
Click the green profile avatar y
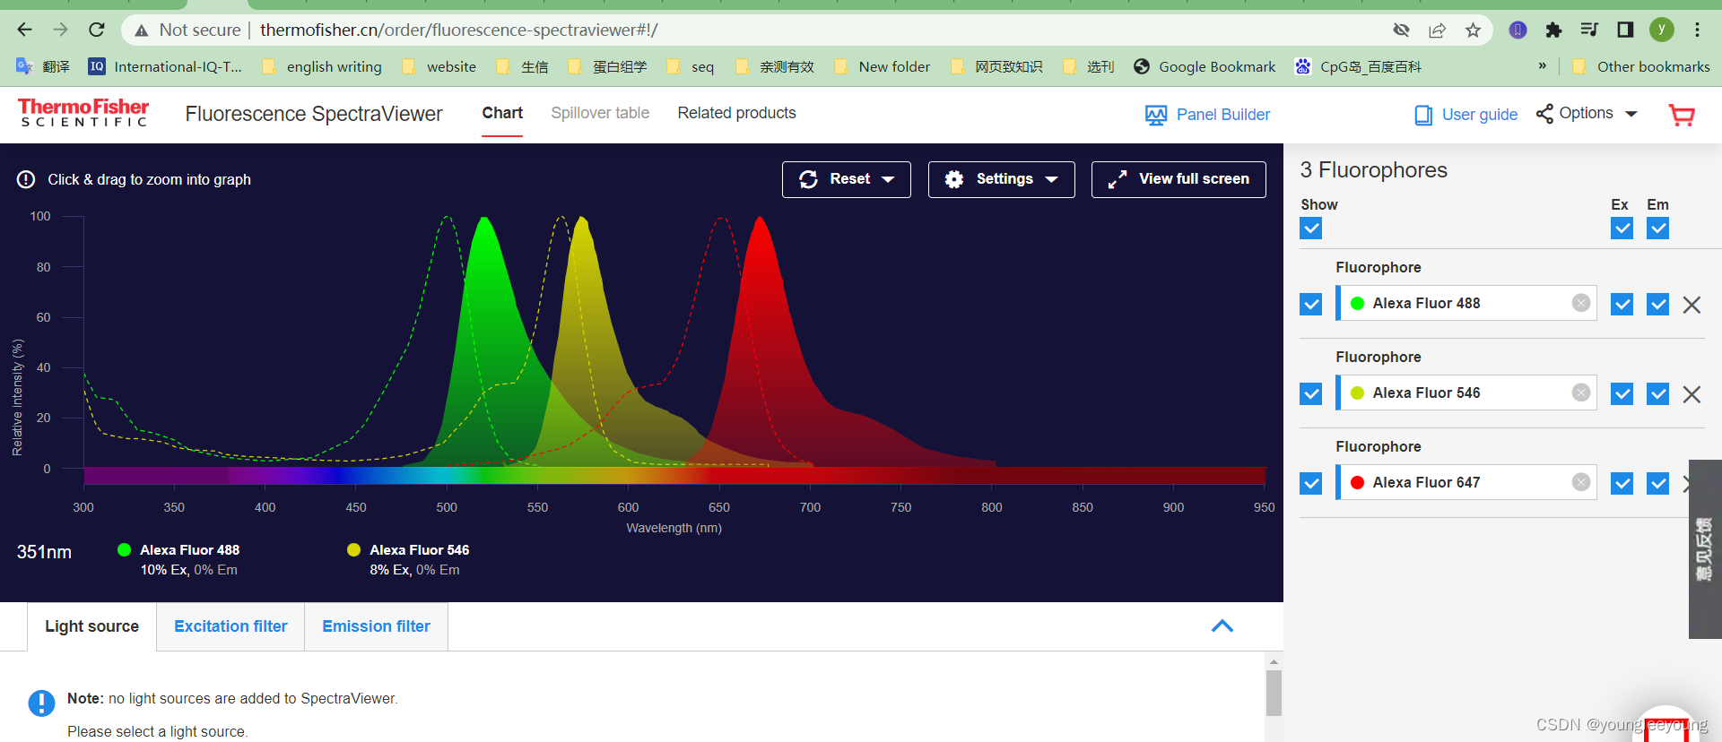coord(1661,30)
